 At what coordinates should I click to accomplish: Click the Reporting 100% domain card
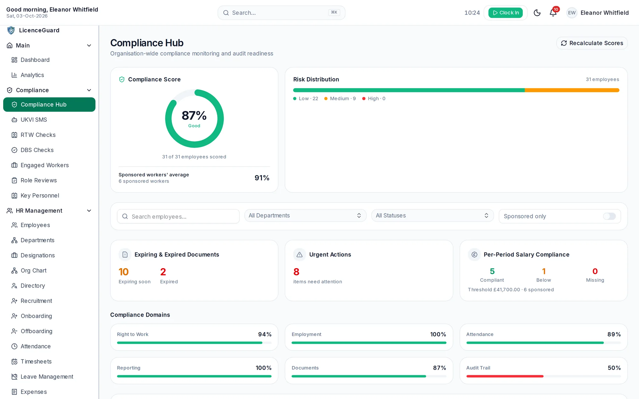pos(194,371)
